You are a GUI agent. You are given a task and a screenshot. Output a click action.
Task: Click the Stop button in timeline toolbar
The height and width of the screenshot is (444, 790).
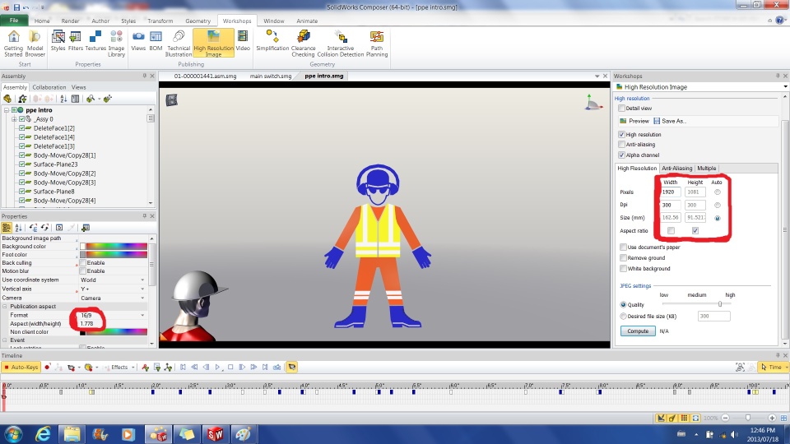(x=230, y=368)
